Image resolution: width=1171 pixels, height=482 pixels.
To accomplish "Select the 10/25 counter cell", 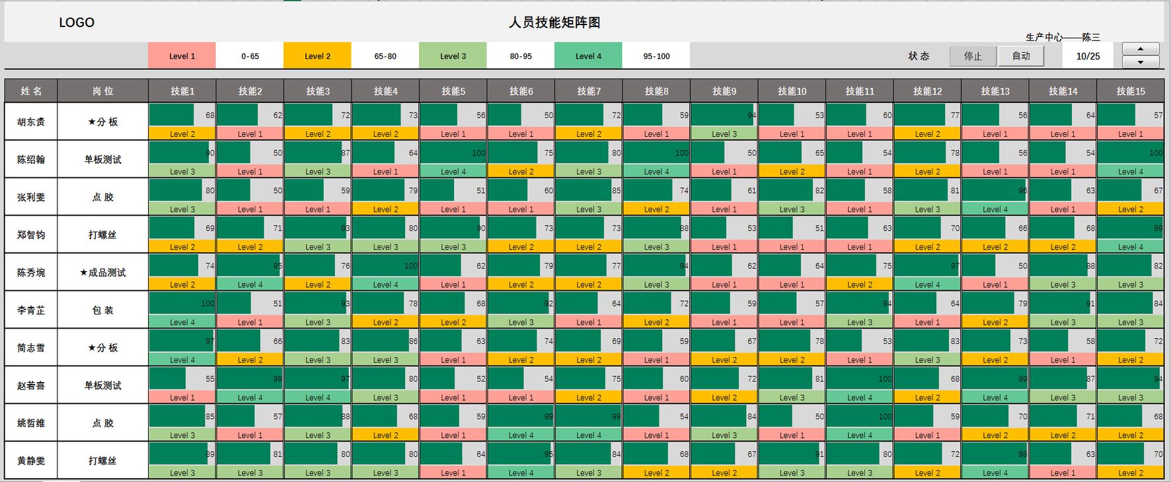I will click(1088, 56).
